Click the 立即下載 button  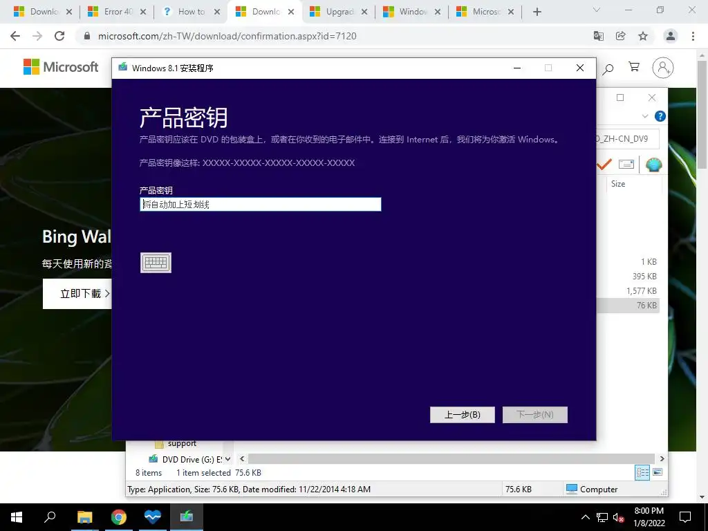[77, 293]
